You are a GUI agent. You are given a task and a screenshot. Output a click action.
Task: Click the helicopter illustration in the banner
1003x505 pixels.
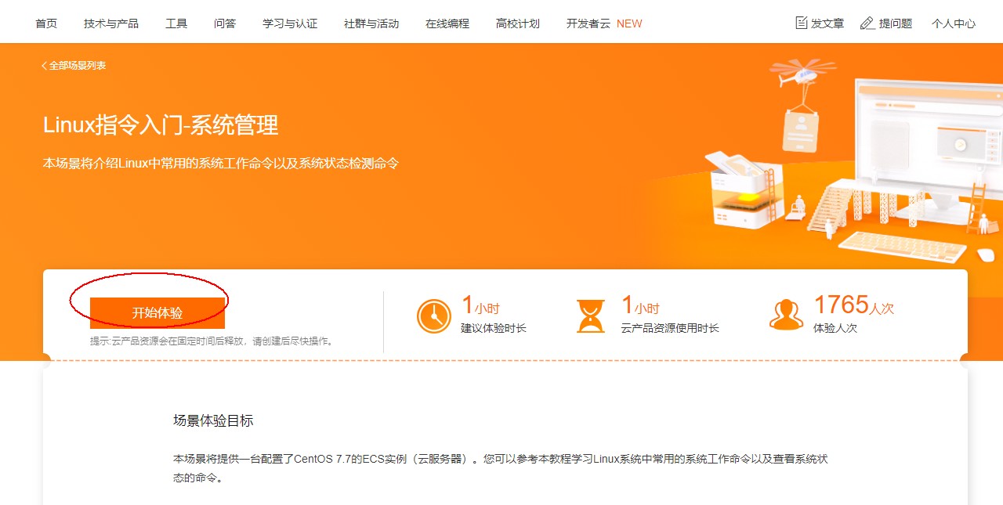coord(802,73)
